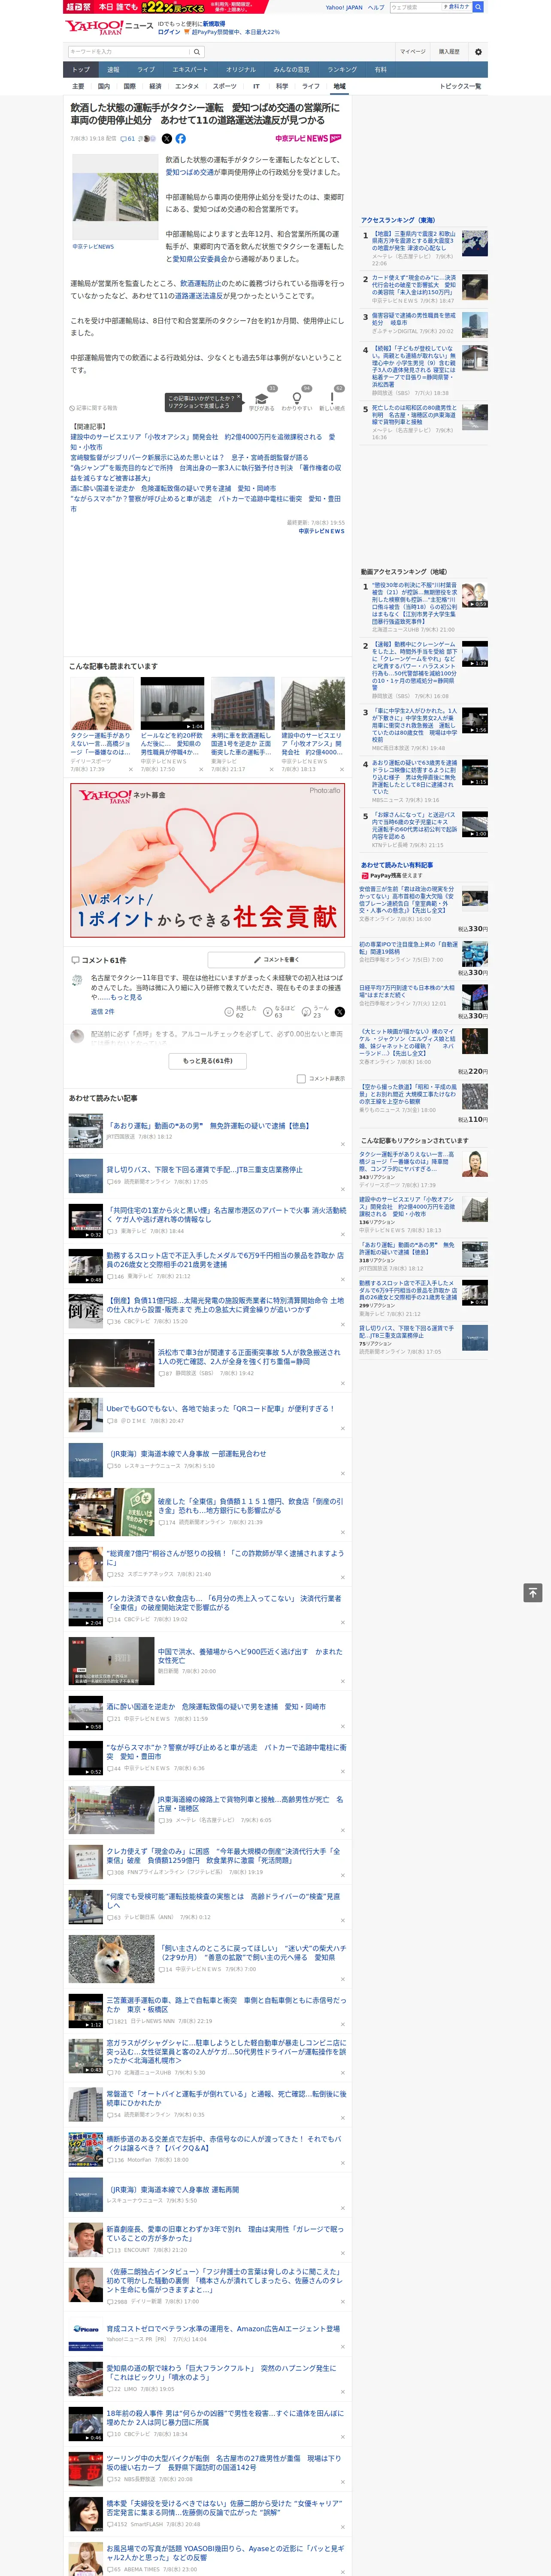Click the コメントを書く button
This screenshot has width=551, height=2576.
pos(276,960)
